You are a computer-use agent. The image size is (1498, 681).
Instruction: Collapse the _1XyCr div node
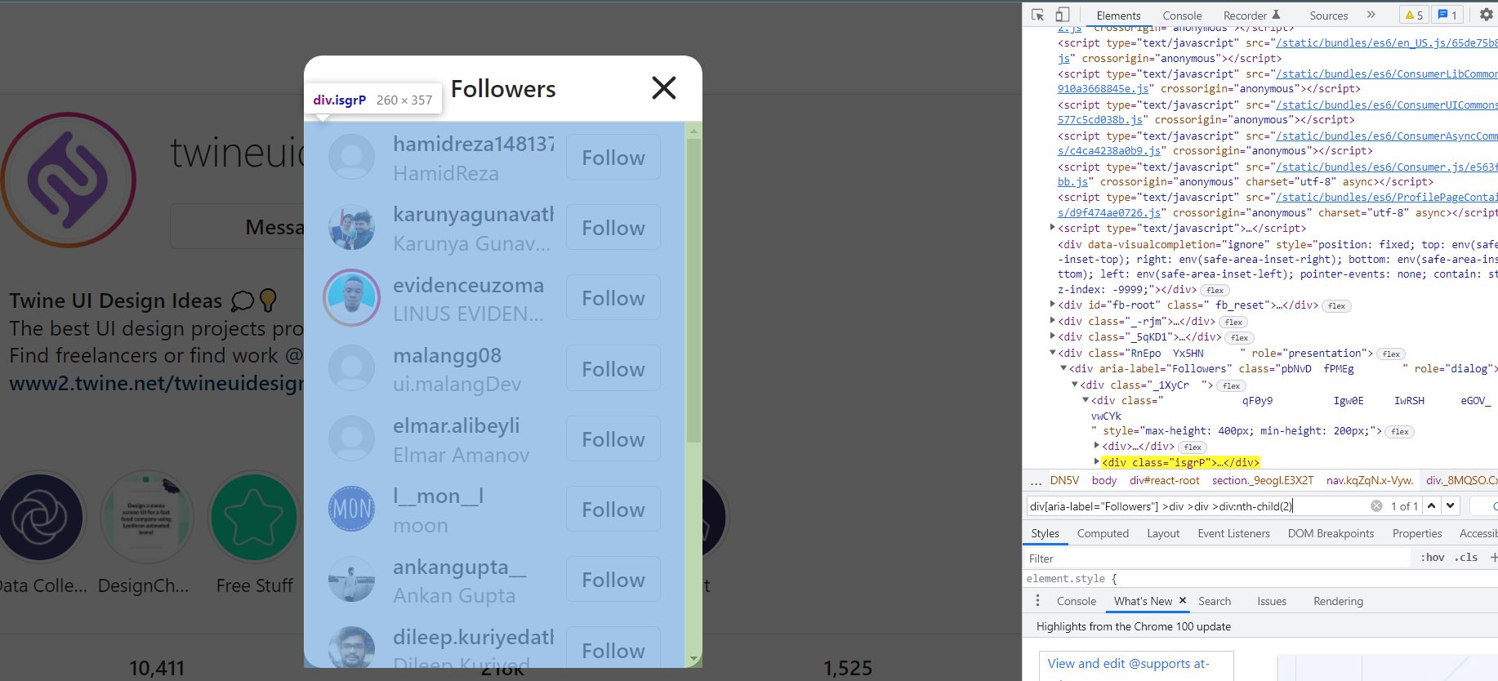1075,385
